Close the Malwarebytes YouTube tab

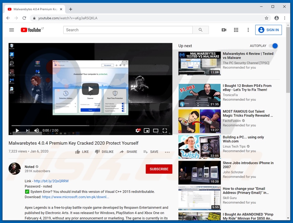(61, 9)
